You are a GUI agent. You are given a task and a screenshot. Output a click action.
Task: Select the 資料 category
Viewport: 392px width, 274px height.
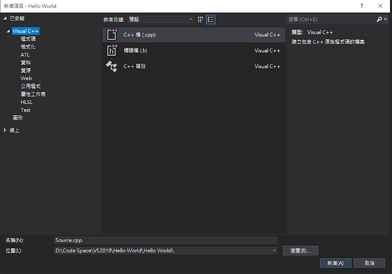click(x=26, y=63)
